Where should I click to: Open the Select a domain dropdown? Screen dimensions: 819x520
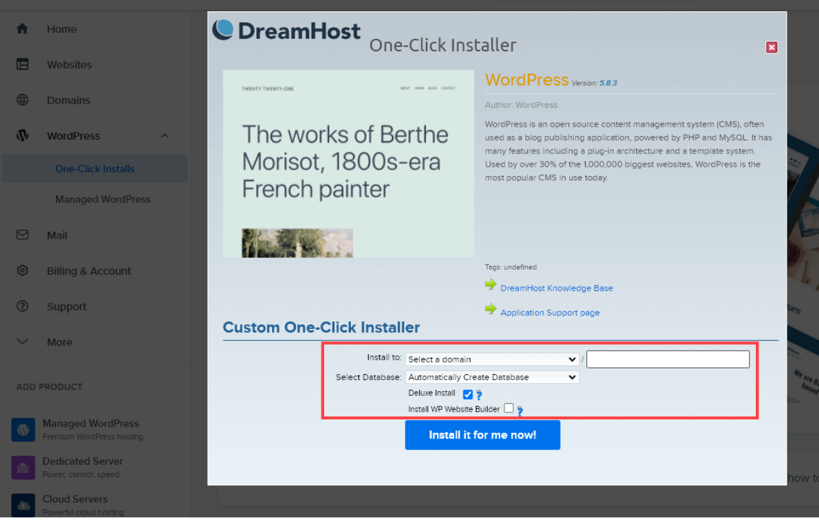pos(492,359)
